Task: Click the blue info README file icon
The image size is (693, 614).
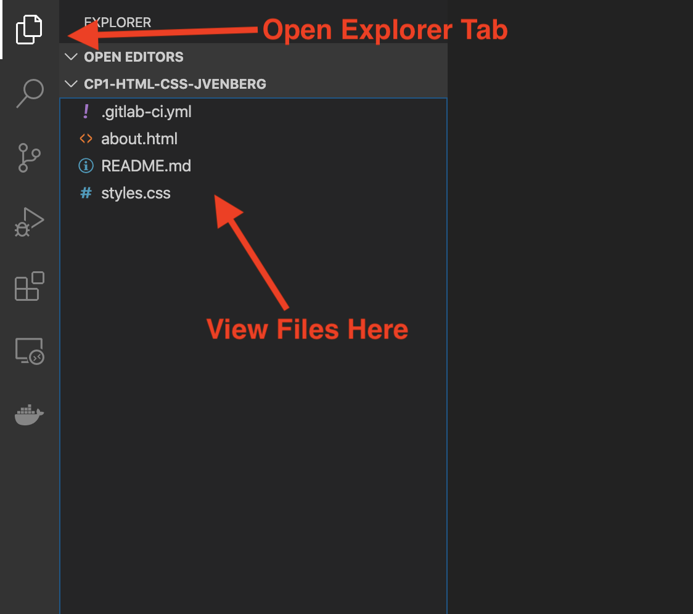Action: (86, 166)
